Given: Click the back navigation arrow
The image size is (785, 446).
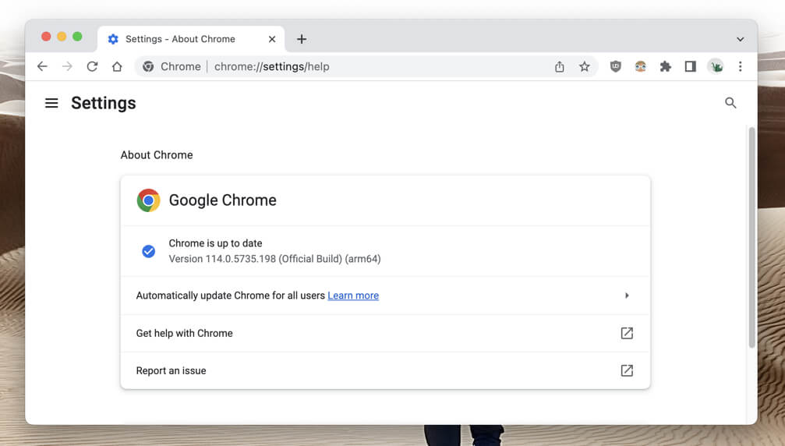Looking at the screenshot, I should 42,66.
